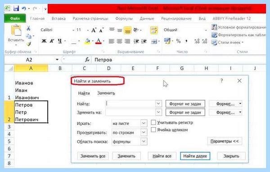Apply the comma thousands separator style
This screenshot has width=270, height=172.
tap(186, 41)
